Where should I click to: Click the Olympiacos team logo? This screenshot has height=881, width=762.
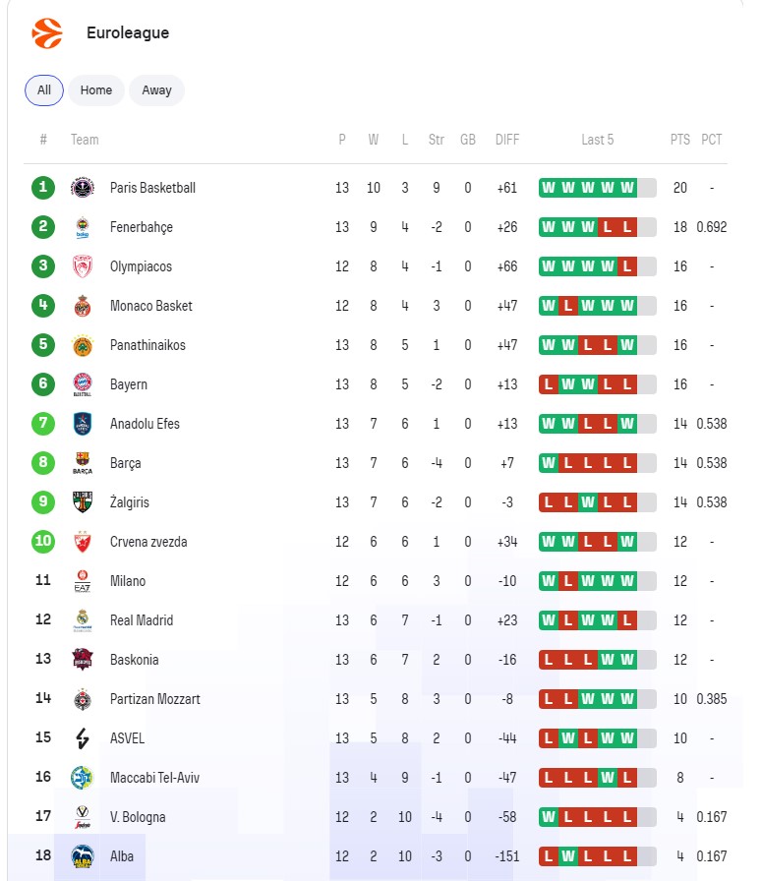[83, 266]
